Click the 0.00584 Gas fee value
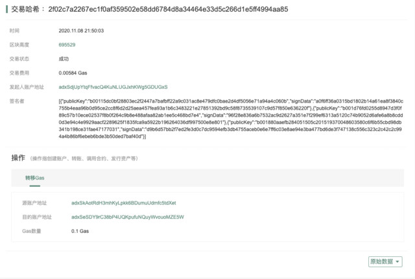 73,73
